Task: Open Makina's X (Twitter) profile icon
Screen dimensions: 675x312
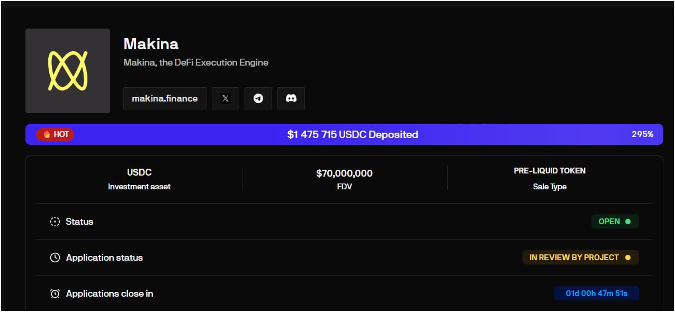Action: [x=226, y=98]
